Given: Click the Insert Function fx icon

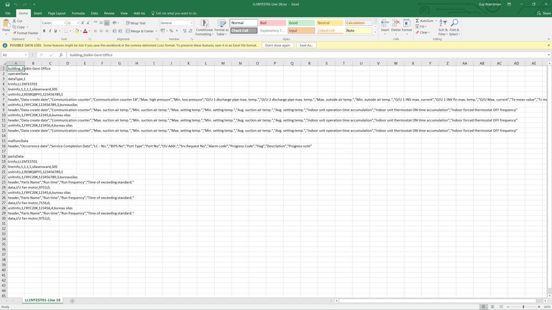Looking at the screenshot, I should point(61,55).
